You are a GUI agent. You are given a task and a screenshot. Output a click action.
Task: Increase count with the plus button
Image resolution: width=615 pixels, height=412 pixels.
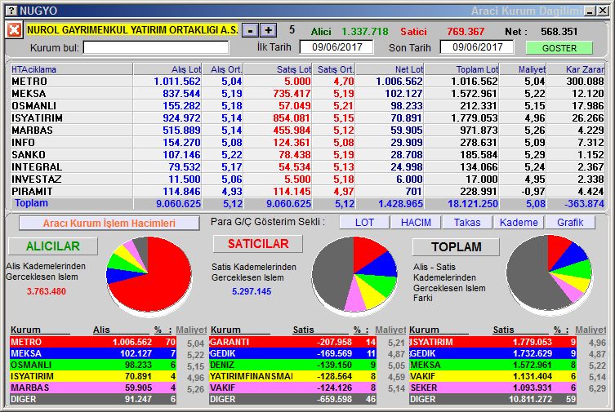point(268,30)
